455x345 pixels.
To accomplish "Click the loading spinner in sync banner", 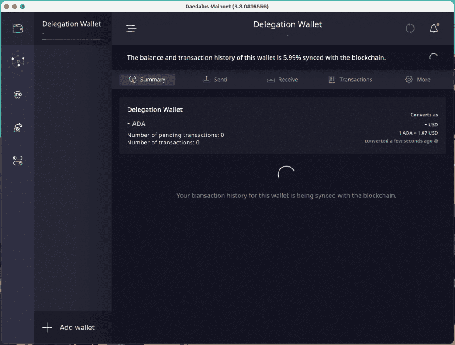I will click(x=434, y=57).
